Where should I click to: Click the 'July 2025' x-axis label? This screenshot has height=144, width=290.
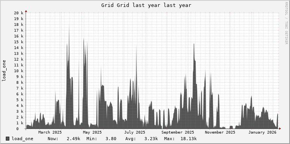[x=135, y=132]
